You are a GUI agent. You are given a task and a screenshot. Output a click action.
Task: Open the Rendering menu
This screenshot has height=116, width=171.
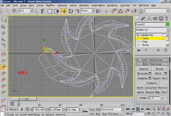tap(112, 5)
